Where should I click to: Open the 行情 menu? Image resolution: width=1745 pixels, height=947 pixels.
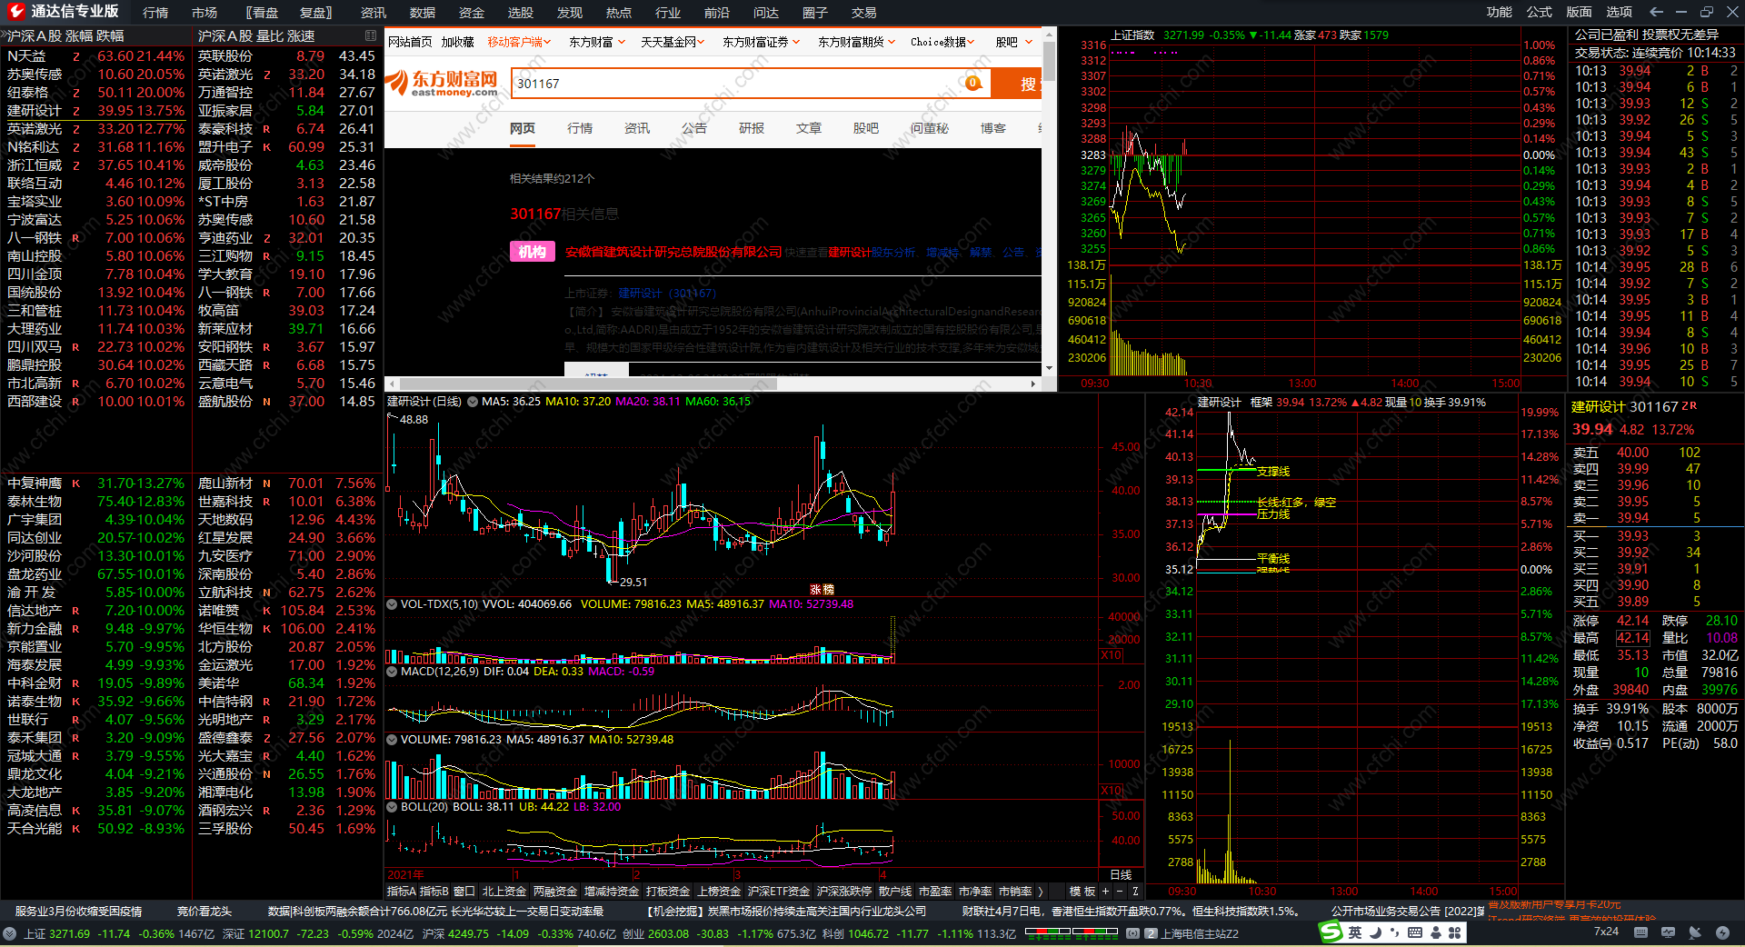click(155, 13)
